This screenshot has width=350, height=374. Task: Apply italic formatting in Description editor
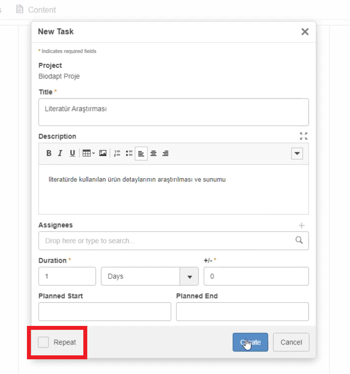coord(60,153)
